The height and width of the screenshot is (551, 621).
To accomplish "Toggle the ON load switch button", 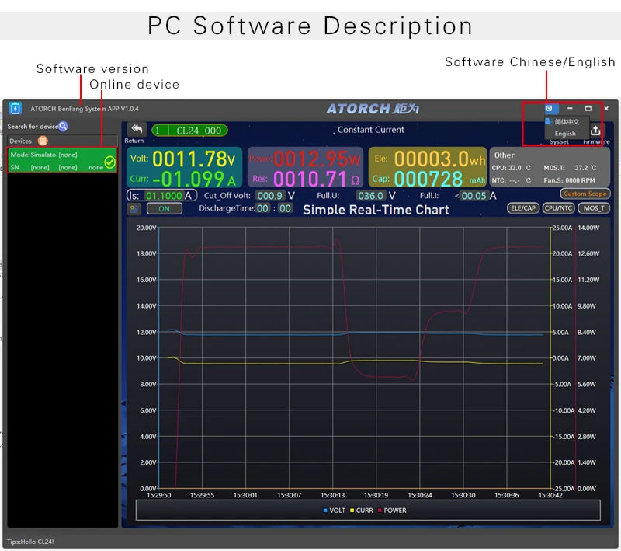I will pyautogui.click(x=164, y=209).
